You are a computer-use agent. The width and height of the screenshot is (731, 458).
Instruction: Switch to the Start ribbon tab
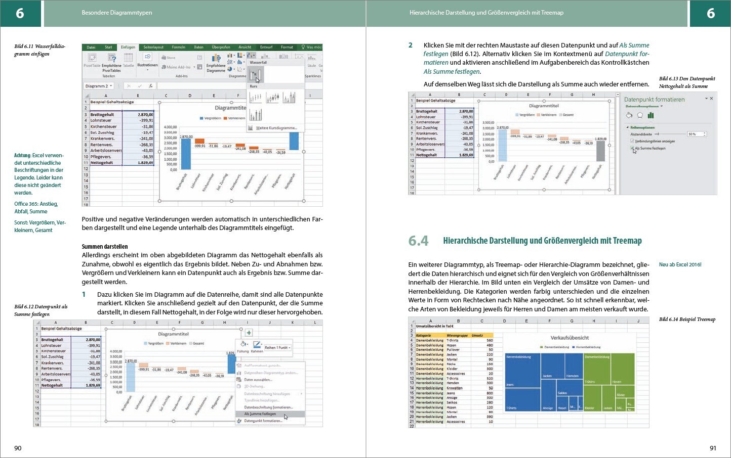coord(108,47)
